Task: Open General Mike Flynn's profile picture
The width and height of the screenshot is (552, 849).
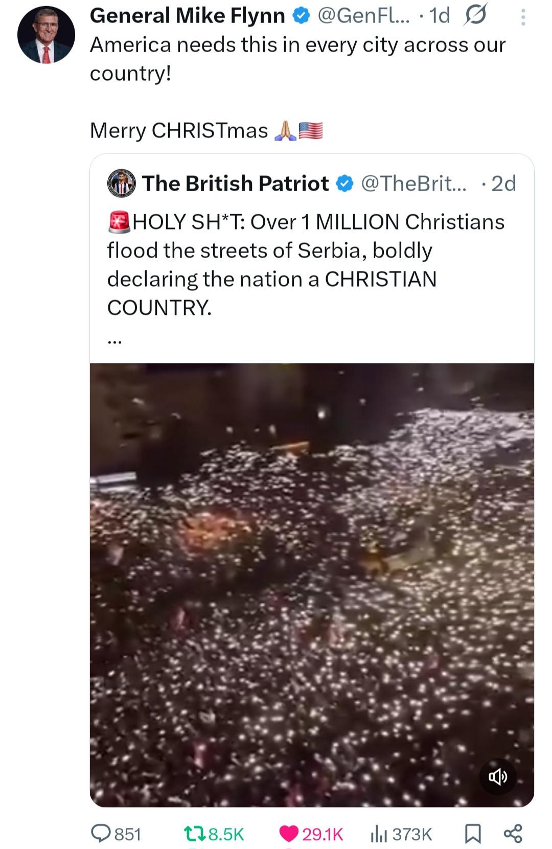Action: pyautogui.click(x=46, y=35)
